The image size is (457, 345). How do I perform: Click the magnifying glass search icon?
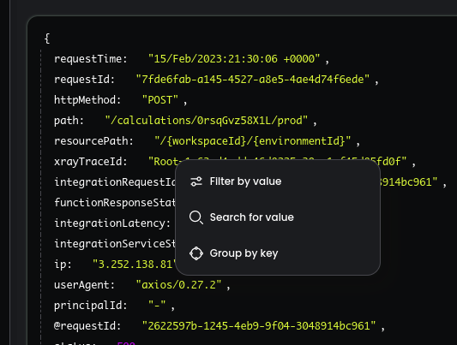point(196,217)
